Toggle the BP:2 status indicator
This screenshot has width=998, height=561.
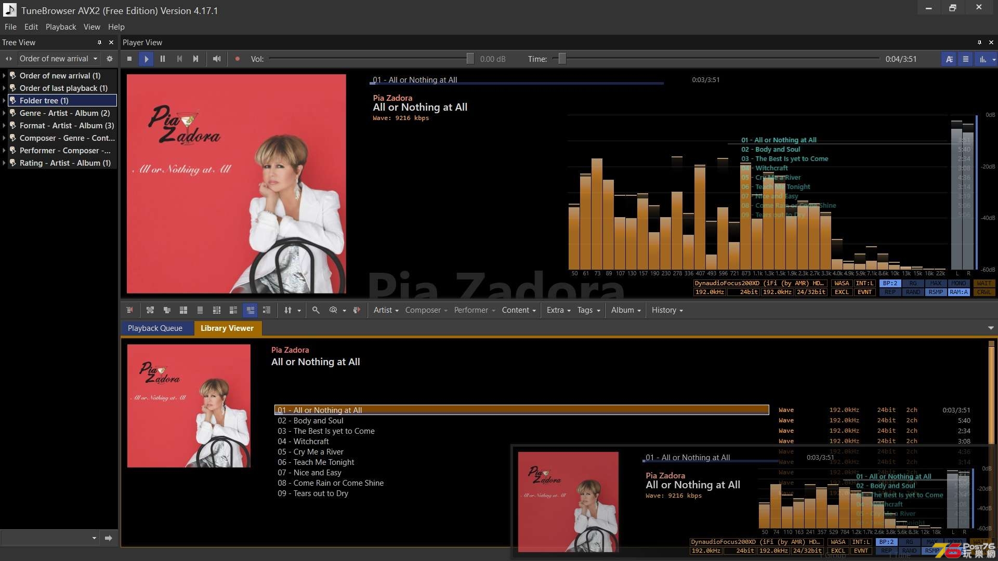890,284
